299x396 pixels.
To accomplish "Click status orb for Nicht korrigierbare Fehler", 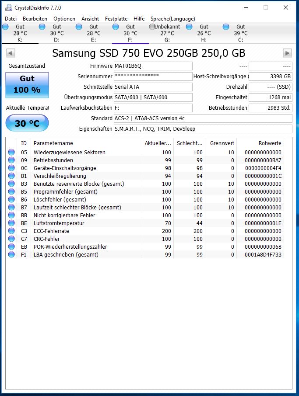I will click(x=11, y=215).
